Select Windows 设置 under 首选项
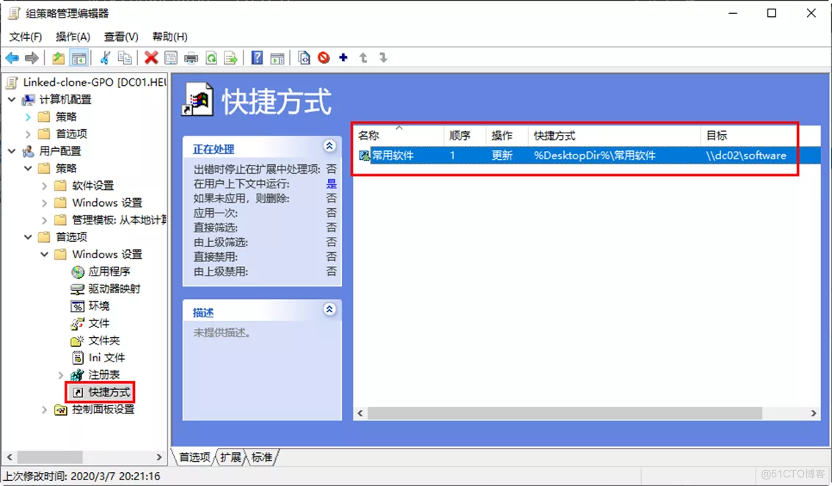 [107, 254]
